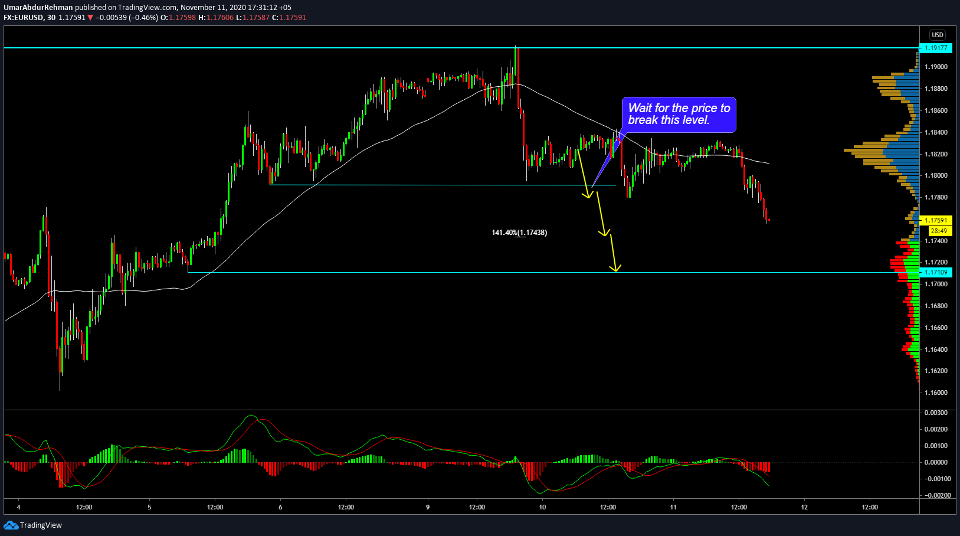Screen dimensions: 960x536
Task: Select the cyan 1.17109 price level tag
Action: [x=936, y=272]
